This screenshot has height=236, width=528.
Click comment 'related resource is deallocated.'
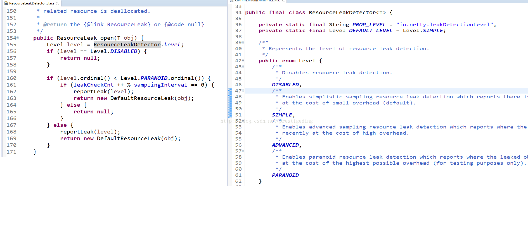point(97,11)
